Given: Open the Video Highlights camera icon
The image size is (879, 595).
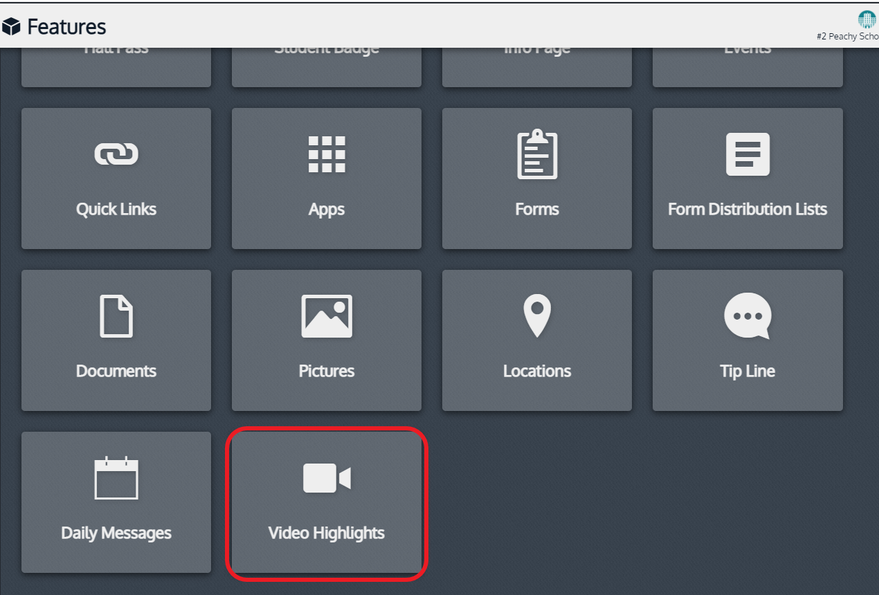Looking at the screenshot, I should point(327,479).
